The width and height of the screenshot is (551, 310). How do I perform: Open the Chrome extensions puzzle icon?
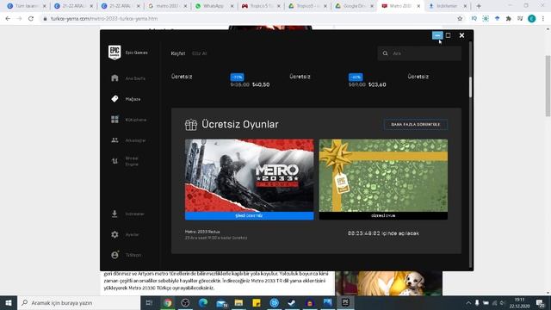click(x=509, y=19)
